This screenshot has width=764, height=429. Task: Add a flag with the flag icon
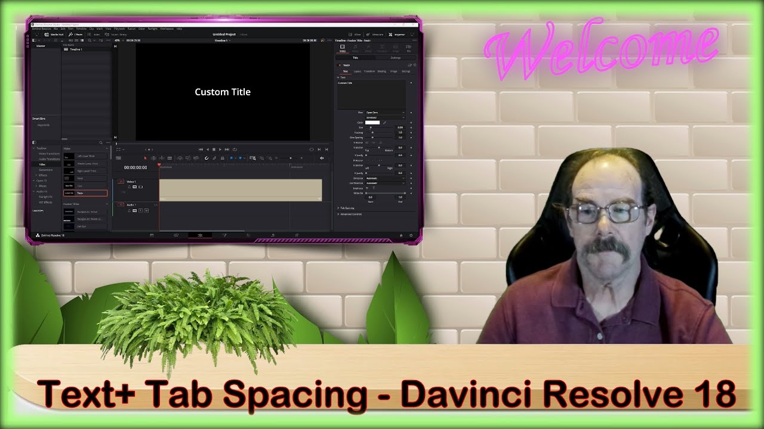(232, 158)
